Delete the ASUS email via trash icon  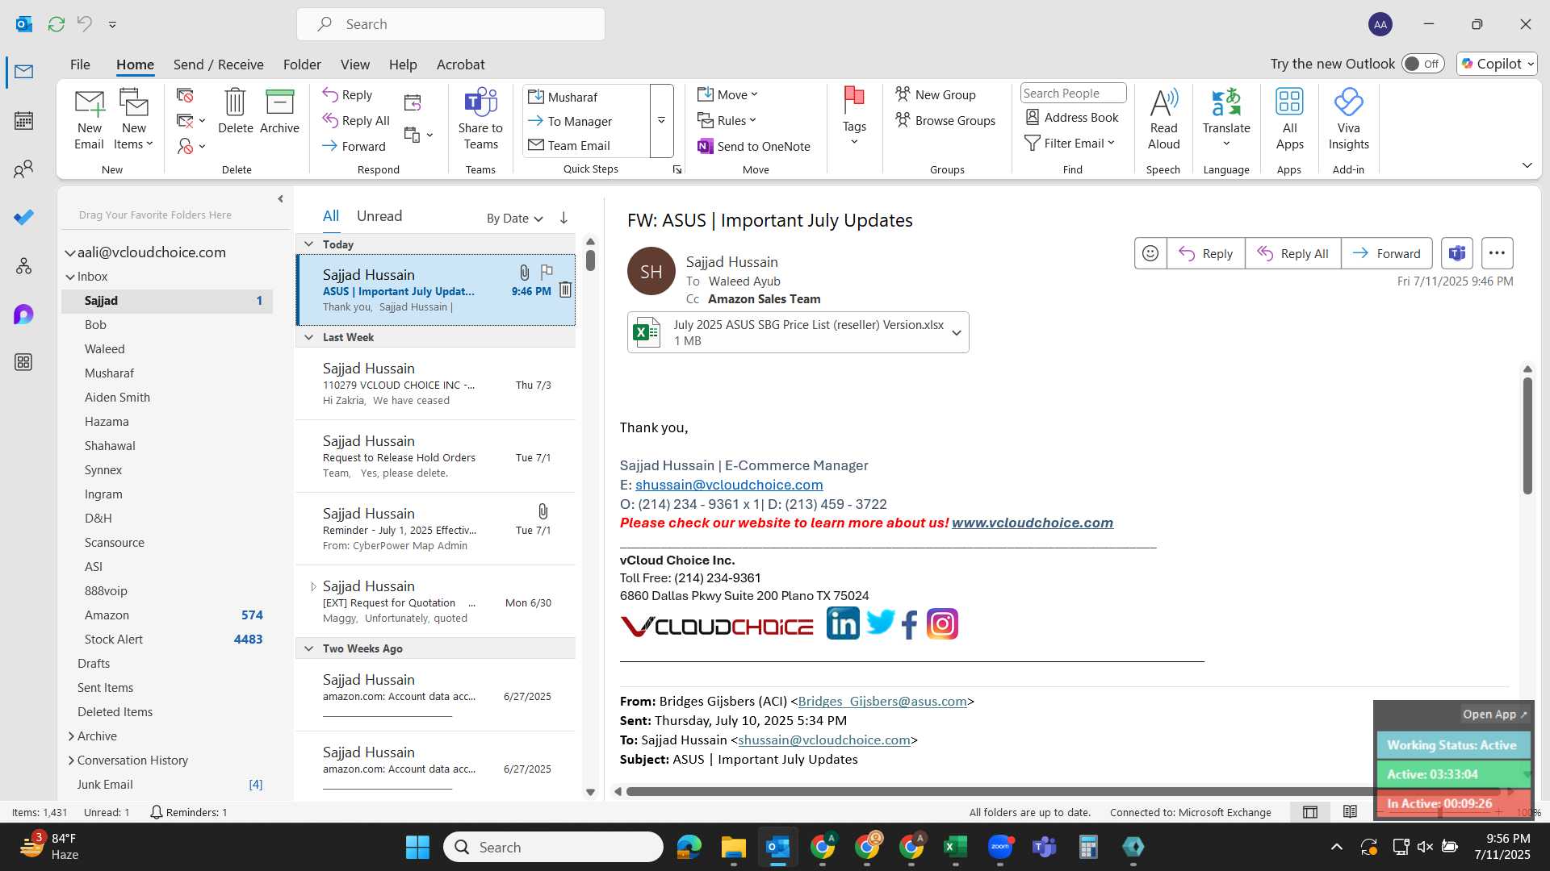click(565, 290)
